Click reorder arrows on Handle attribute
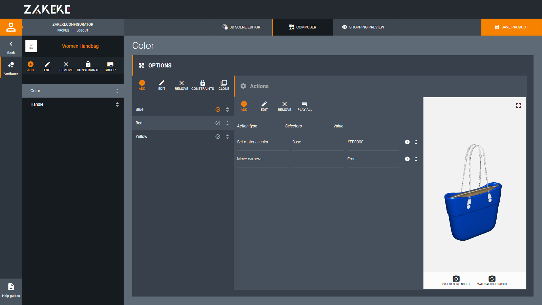Screen dimensions: 542x305 [x=117, y=104]
